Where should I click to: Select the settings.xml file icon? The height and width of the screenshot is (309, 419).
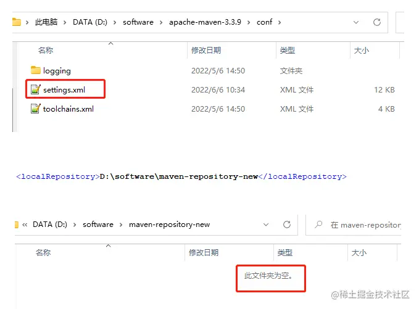[x=36, y=89]
